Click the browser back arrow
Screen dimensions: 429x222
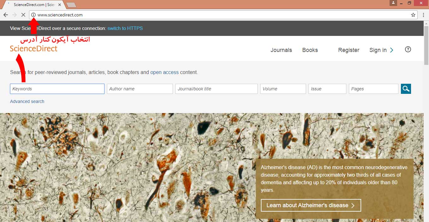5,15
